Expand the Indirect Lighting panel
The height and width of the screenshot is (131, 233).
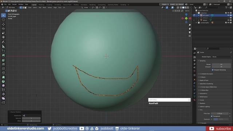pyautogui.click(x=205, y=107)
